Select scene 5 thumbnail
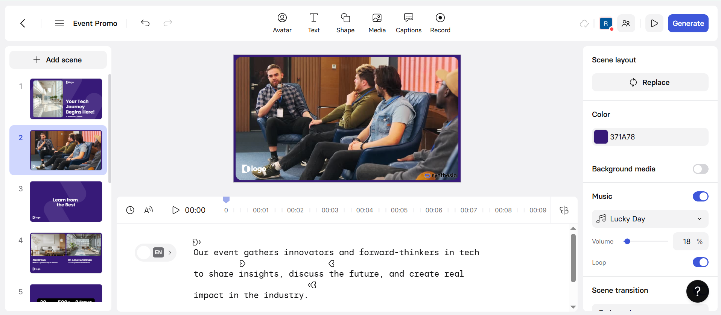This screenshot has height=315, width=721. [66, 293]
